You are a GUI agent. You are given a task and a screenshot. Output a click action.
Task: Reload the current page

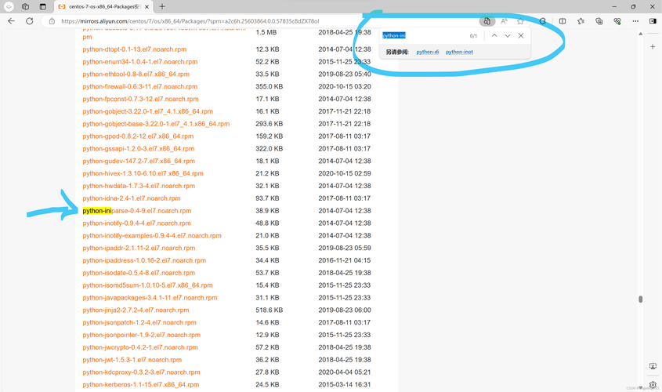30,21
